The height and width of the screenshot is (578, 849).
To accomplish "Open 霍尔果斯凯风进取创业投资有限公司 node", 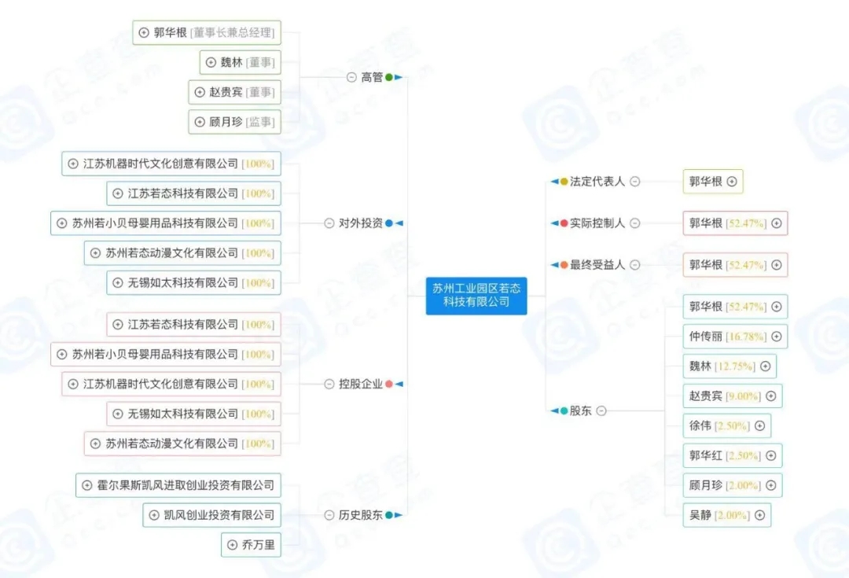I will click(178, 485).
